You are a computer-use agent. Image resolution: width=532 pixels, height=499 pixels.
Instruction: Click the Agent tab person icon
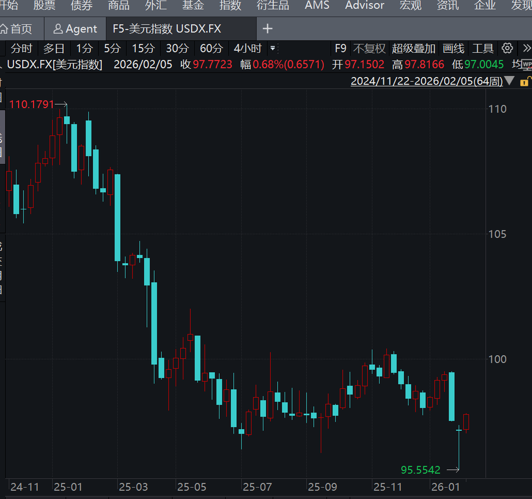tap(58, 29)
